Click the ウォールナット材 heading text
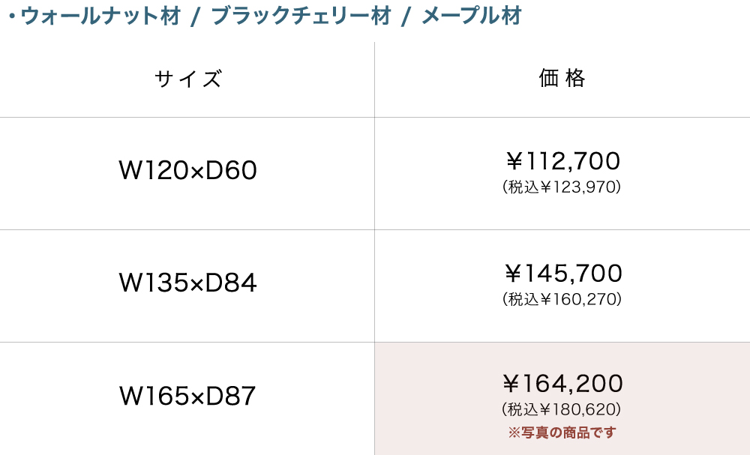 pyautogui.click(x=100, y=16)
